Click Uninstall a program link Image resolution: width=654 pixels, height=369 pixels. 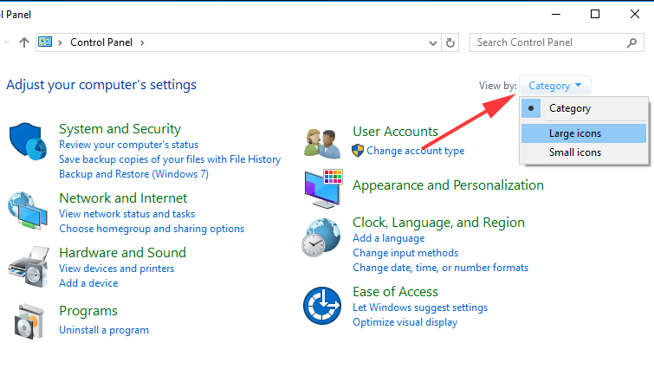[x=104, y=330]
